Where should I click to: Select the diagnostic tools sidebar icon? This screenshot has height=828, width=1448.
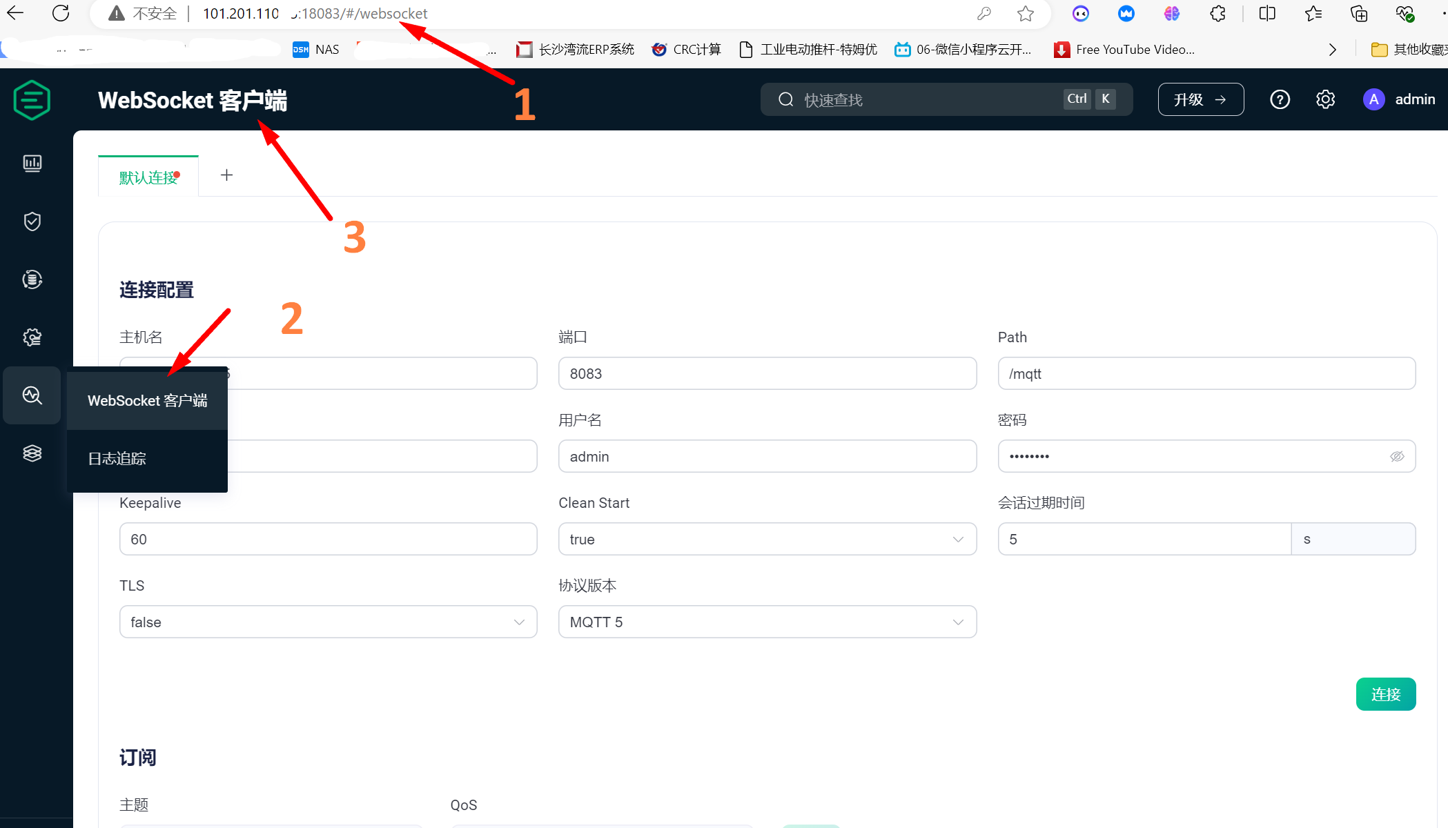pos(32,395)
